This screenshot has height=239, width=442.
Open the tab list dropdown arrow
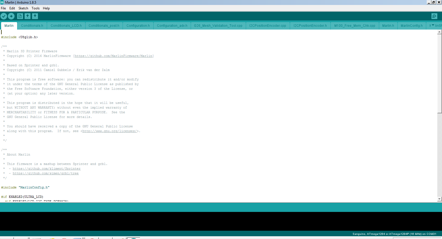tap(433, 25)
